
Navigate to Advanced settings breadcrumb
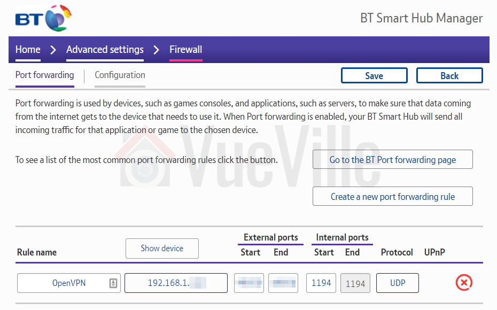pyautogui.click(x=105, y=50)
